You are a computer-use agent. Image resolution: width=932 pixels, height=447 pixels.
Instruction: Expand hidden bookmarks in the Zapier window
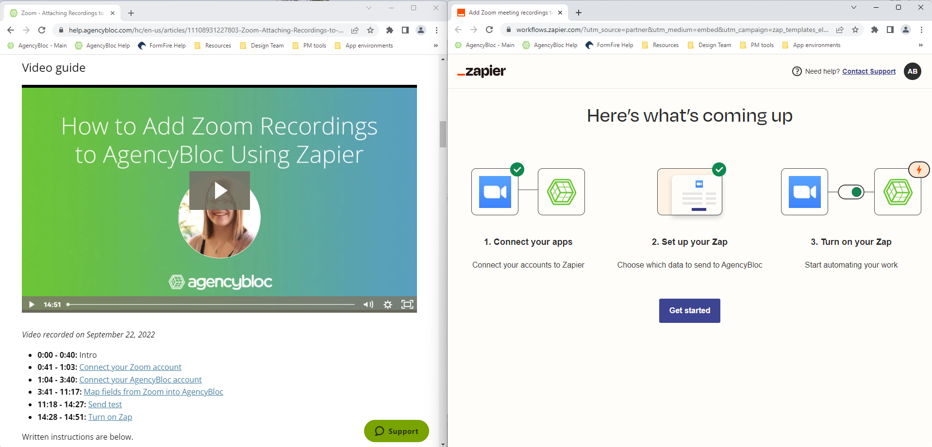[921, 45]
